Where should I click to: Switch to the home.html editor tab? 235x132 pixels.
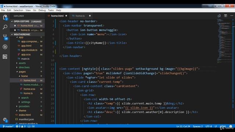tap(57, 16)
